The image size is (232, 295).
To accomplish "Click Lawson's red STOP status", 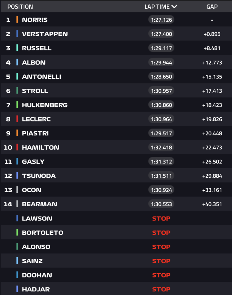I will tap(161, 218).
